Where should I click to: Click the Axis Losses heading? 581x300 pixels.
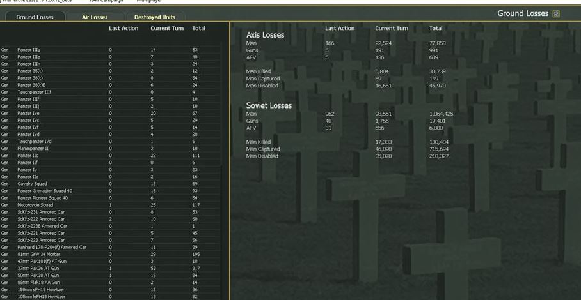tap(266, 35)
